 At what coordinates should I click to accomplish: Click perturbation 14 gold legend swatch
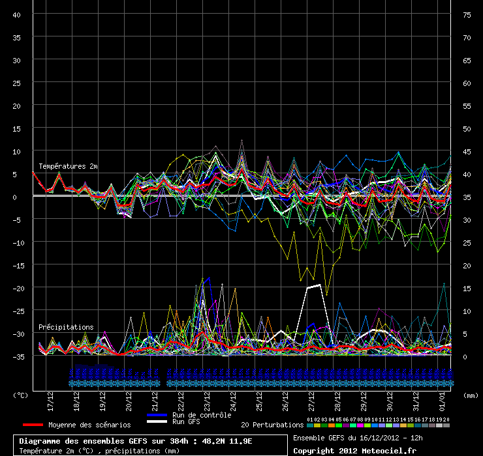403,425
